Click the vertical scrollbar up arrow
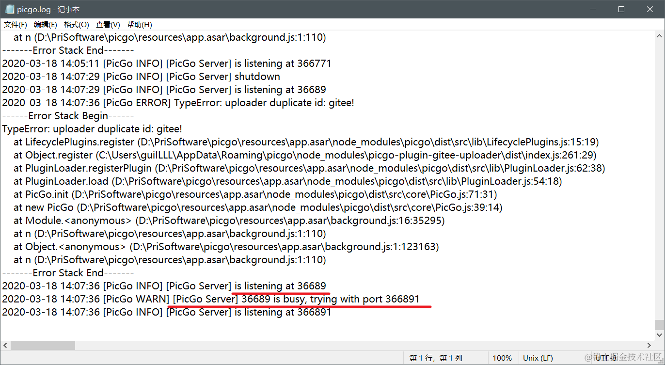This screenshot has width=665, height=365. point(659,35)
